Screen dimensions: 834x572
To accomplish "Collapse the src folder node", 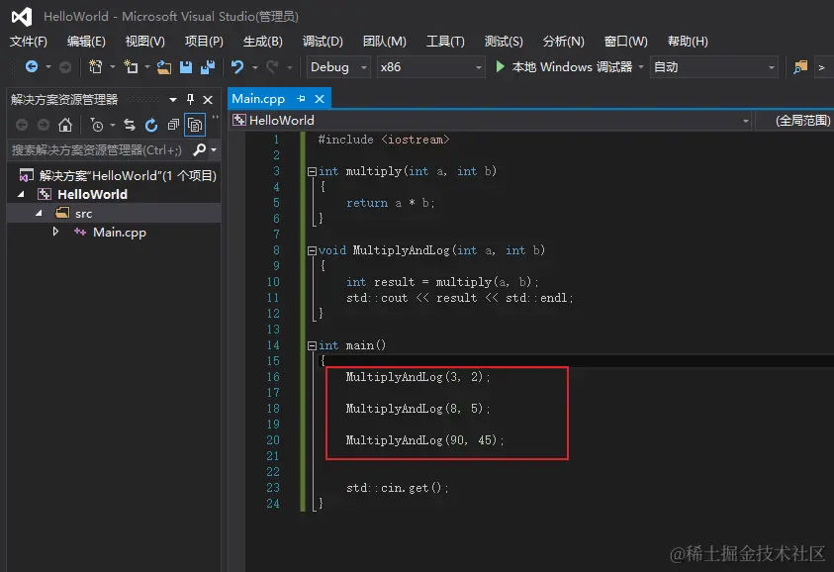I will click(39, 213).
